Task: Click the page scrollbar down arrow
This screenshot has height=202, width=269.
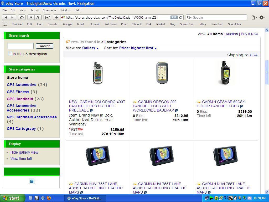Action: [x=267, y=192]
